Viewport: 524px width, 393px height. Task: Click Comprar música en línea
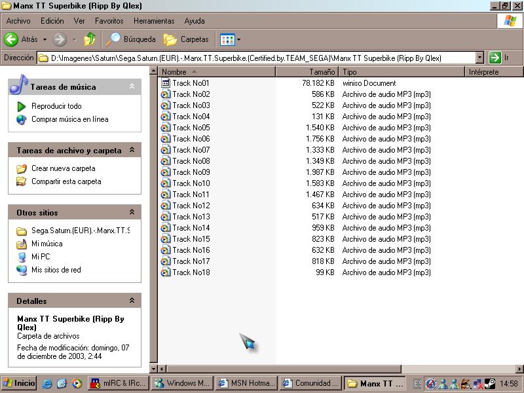[70, 119]
